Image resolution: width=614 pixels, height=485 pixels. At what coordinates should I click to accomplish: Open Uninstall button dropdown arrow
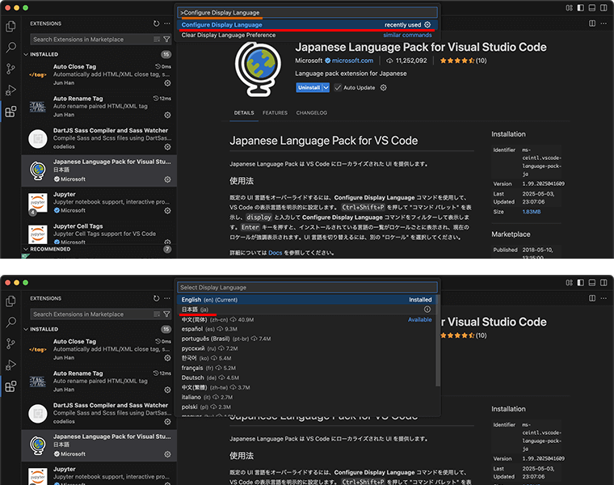(x=326, y=88)
